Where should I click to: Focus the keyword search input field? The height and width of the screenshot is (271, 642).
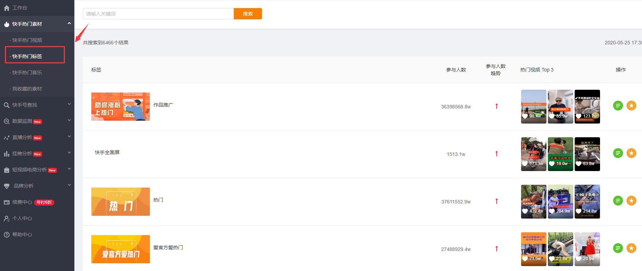pos(158,14)
